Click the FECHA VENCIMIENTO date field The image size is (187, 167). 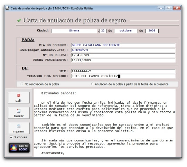[123, 60]
